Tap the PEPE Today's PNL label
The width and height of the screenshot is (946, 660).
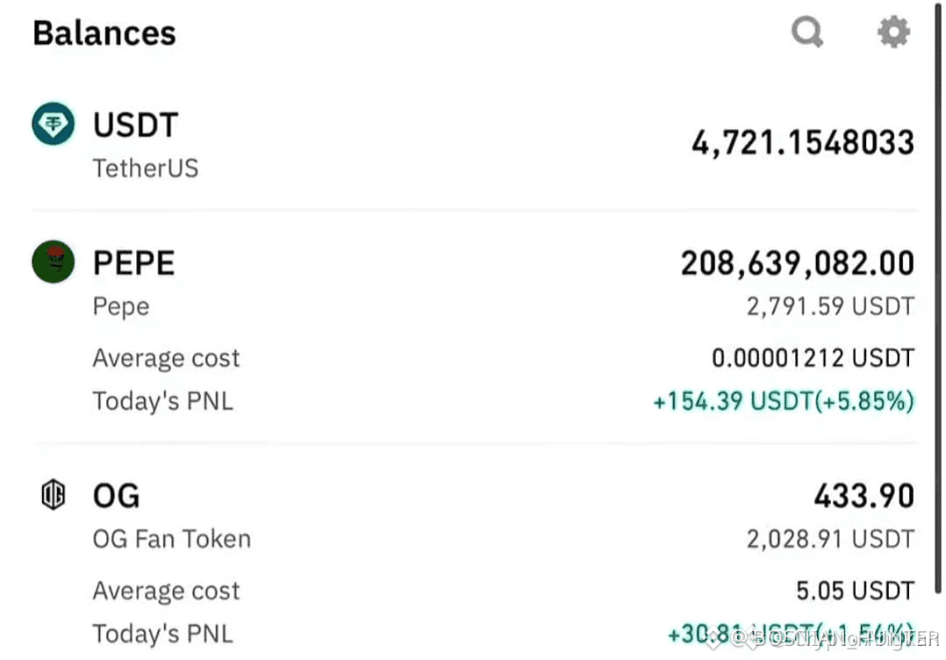163,402
